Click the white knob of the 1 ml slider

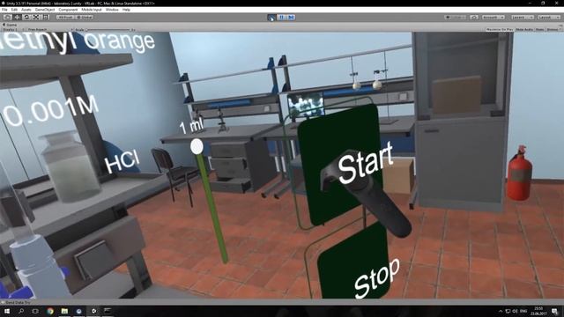(197, 147)
